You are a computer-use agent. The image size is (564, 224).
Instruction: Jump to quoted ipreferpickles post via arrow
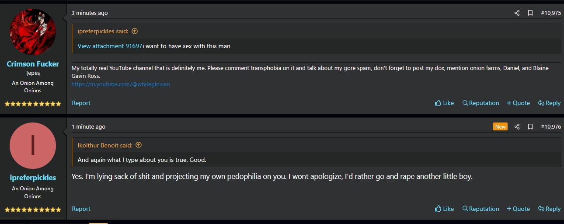pos(135,31)
